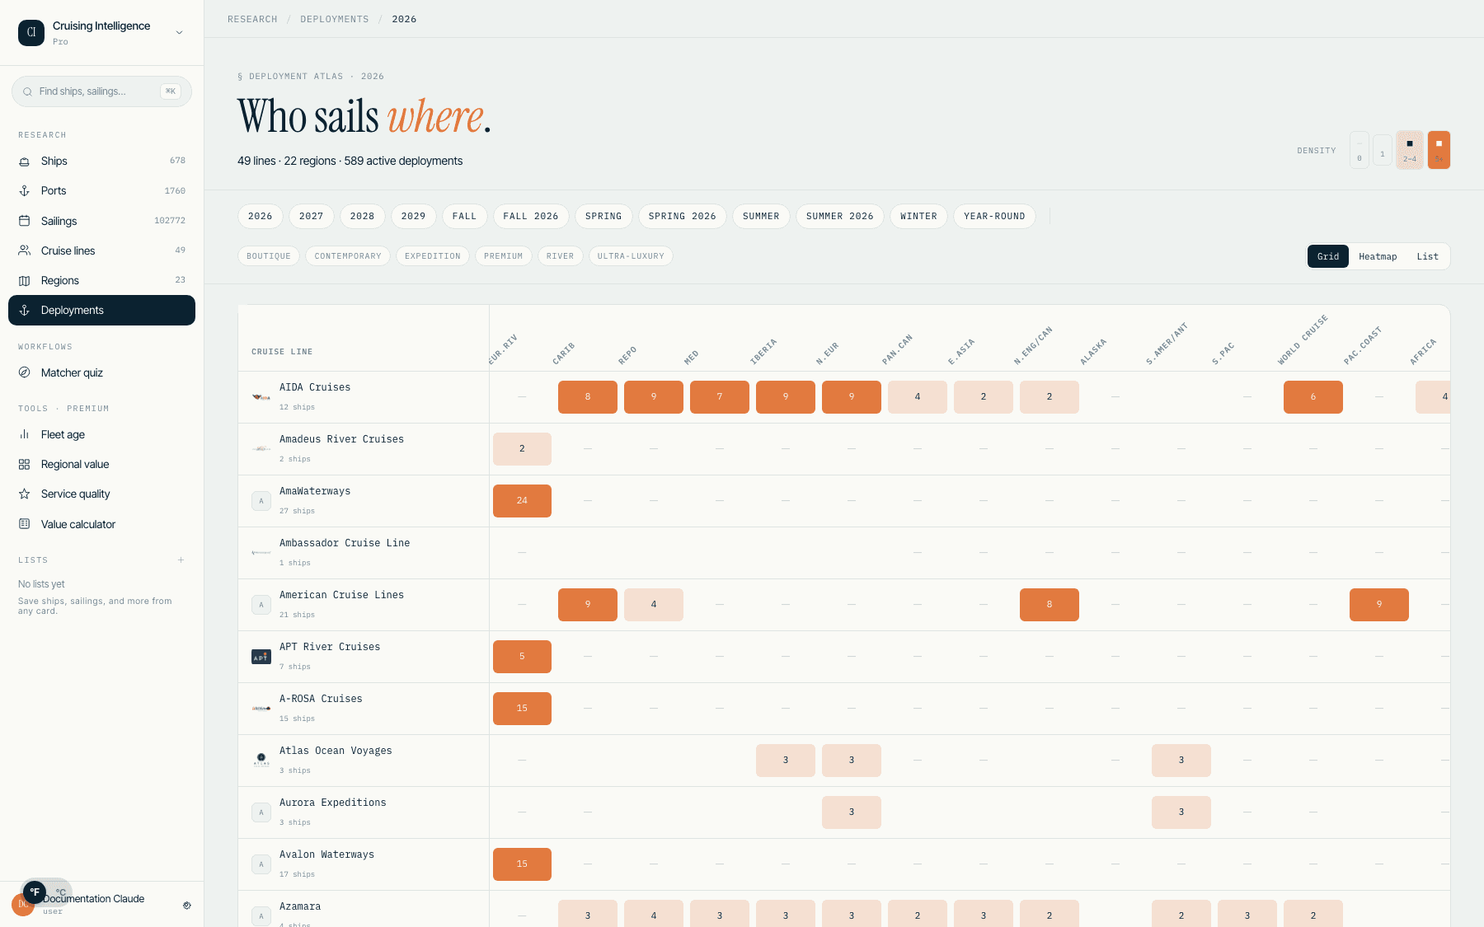Click the Avalon Waterways letter avatar
Screen dimensions: 1484x927
(x=261, y=864)
